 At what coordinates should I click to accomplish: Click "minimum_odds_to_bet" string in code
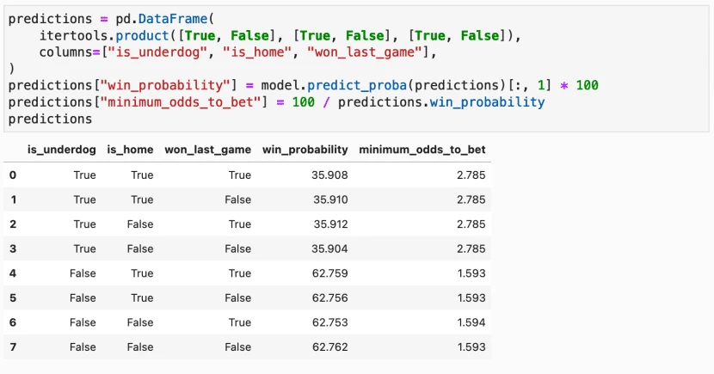click(180, 102)
